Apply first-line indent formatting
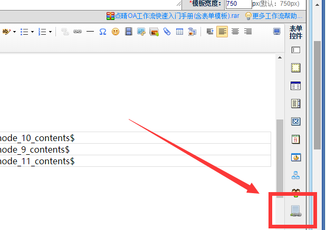The image size is (326, 230). [x=210, y=32]
